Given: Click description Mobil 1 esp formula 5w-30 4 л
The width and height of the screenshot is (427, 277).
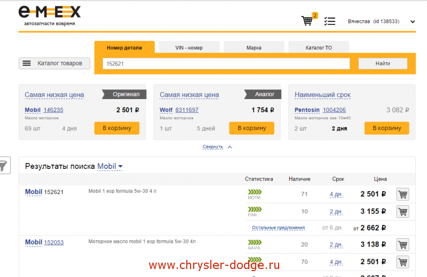Looking at the screenshot, I should pos(122,191).
